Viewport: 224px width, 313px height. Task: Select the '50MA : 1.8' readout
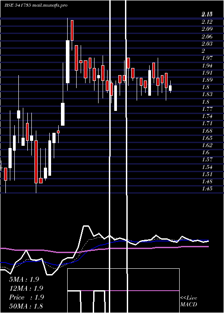pyautogui.click(x=26, y=306)
